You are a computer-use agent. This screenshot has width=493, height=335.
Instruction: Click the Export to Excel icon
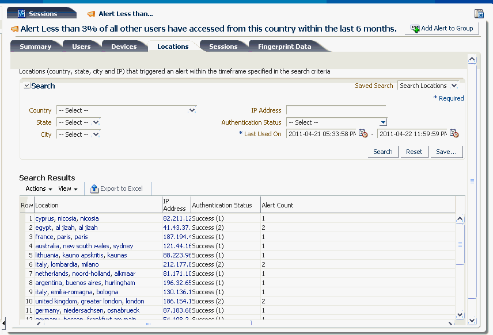tap(93, 188)
